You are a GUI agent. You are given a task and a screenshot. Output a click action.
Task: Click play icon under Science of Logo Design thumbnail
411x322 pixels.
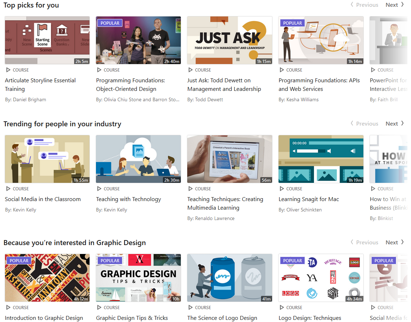click(x=190, y=307)
